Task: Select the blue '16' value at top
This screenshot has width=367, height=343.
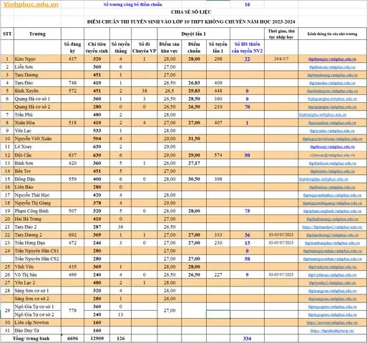Action: pyautogui.click(x=247, y=4)
